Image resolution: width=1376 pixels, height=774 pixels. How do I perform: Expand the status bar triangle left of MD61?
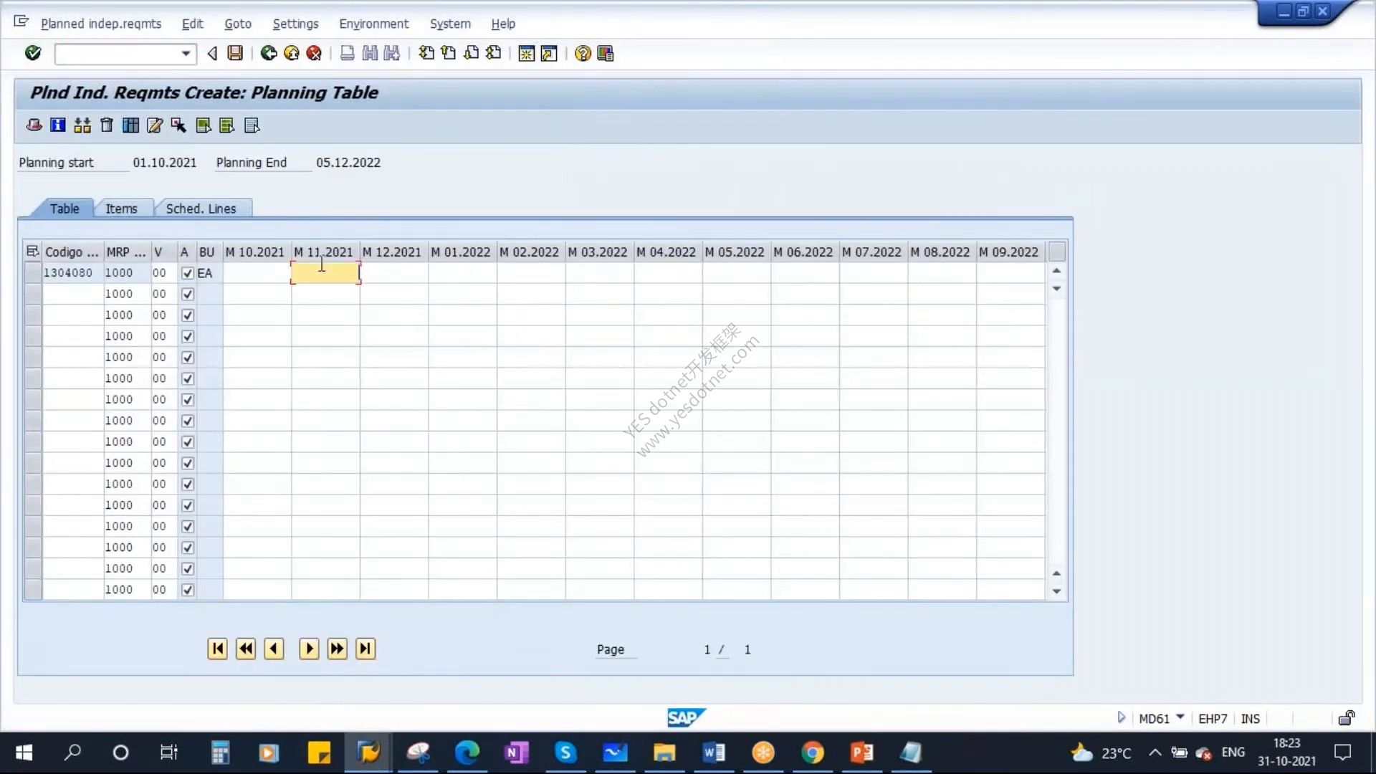coord(1122,717)
